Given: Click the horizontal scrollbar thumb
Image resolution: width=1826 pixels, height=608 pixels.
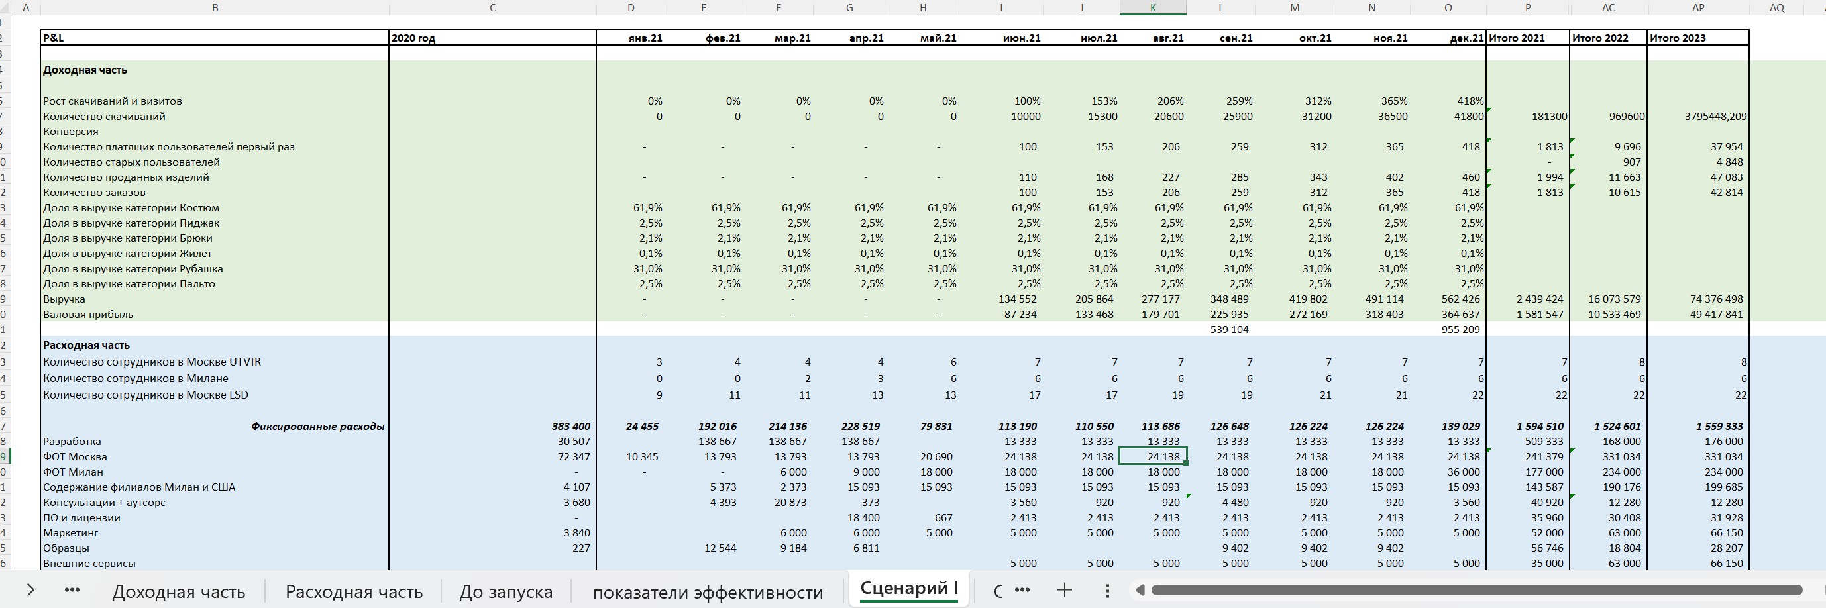Looking at the screenshot, I should (x=1477, y=590).
